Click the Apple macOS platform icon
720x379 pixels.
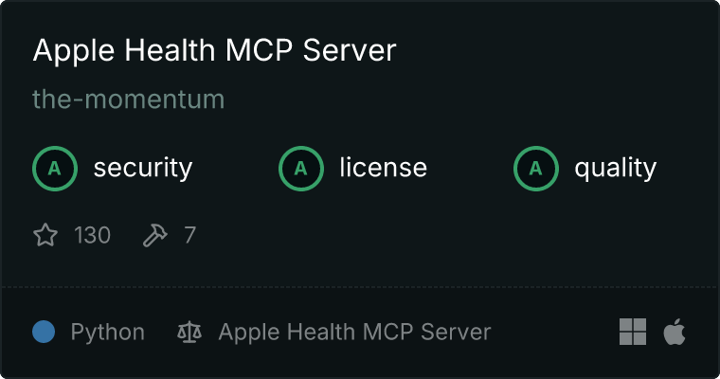tap(675, 332)
